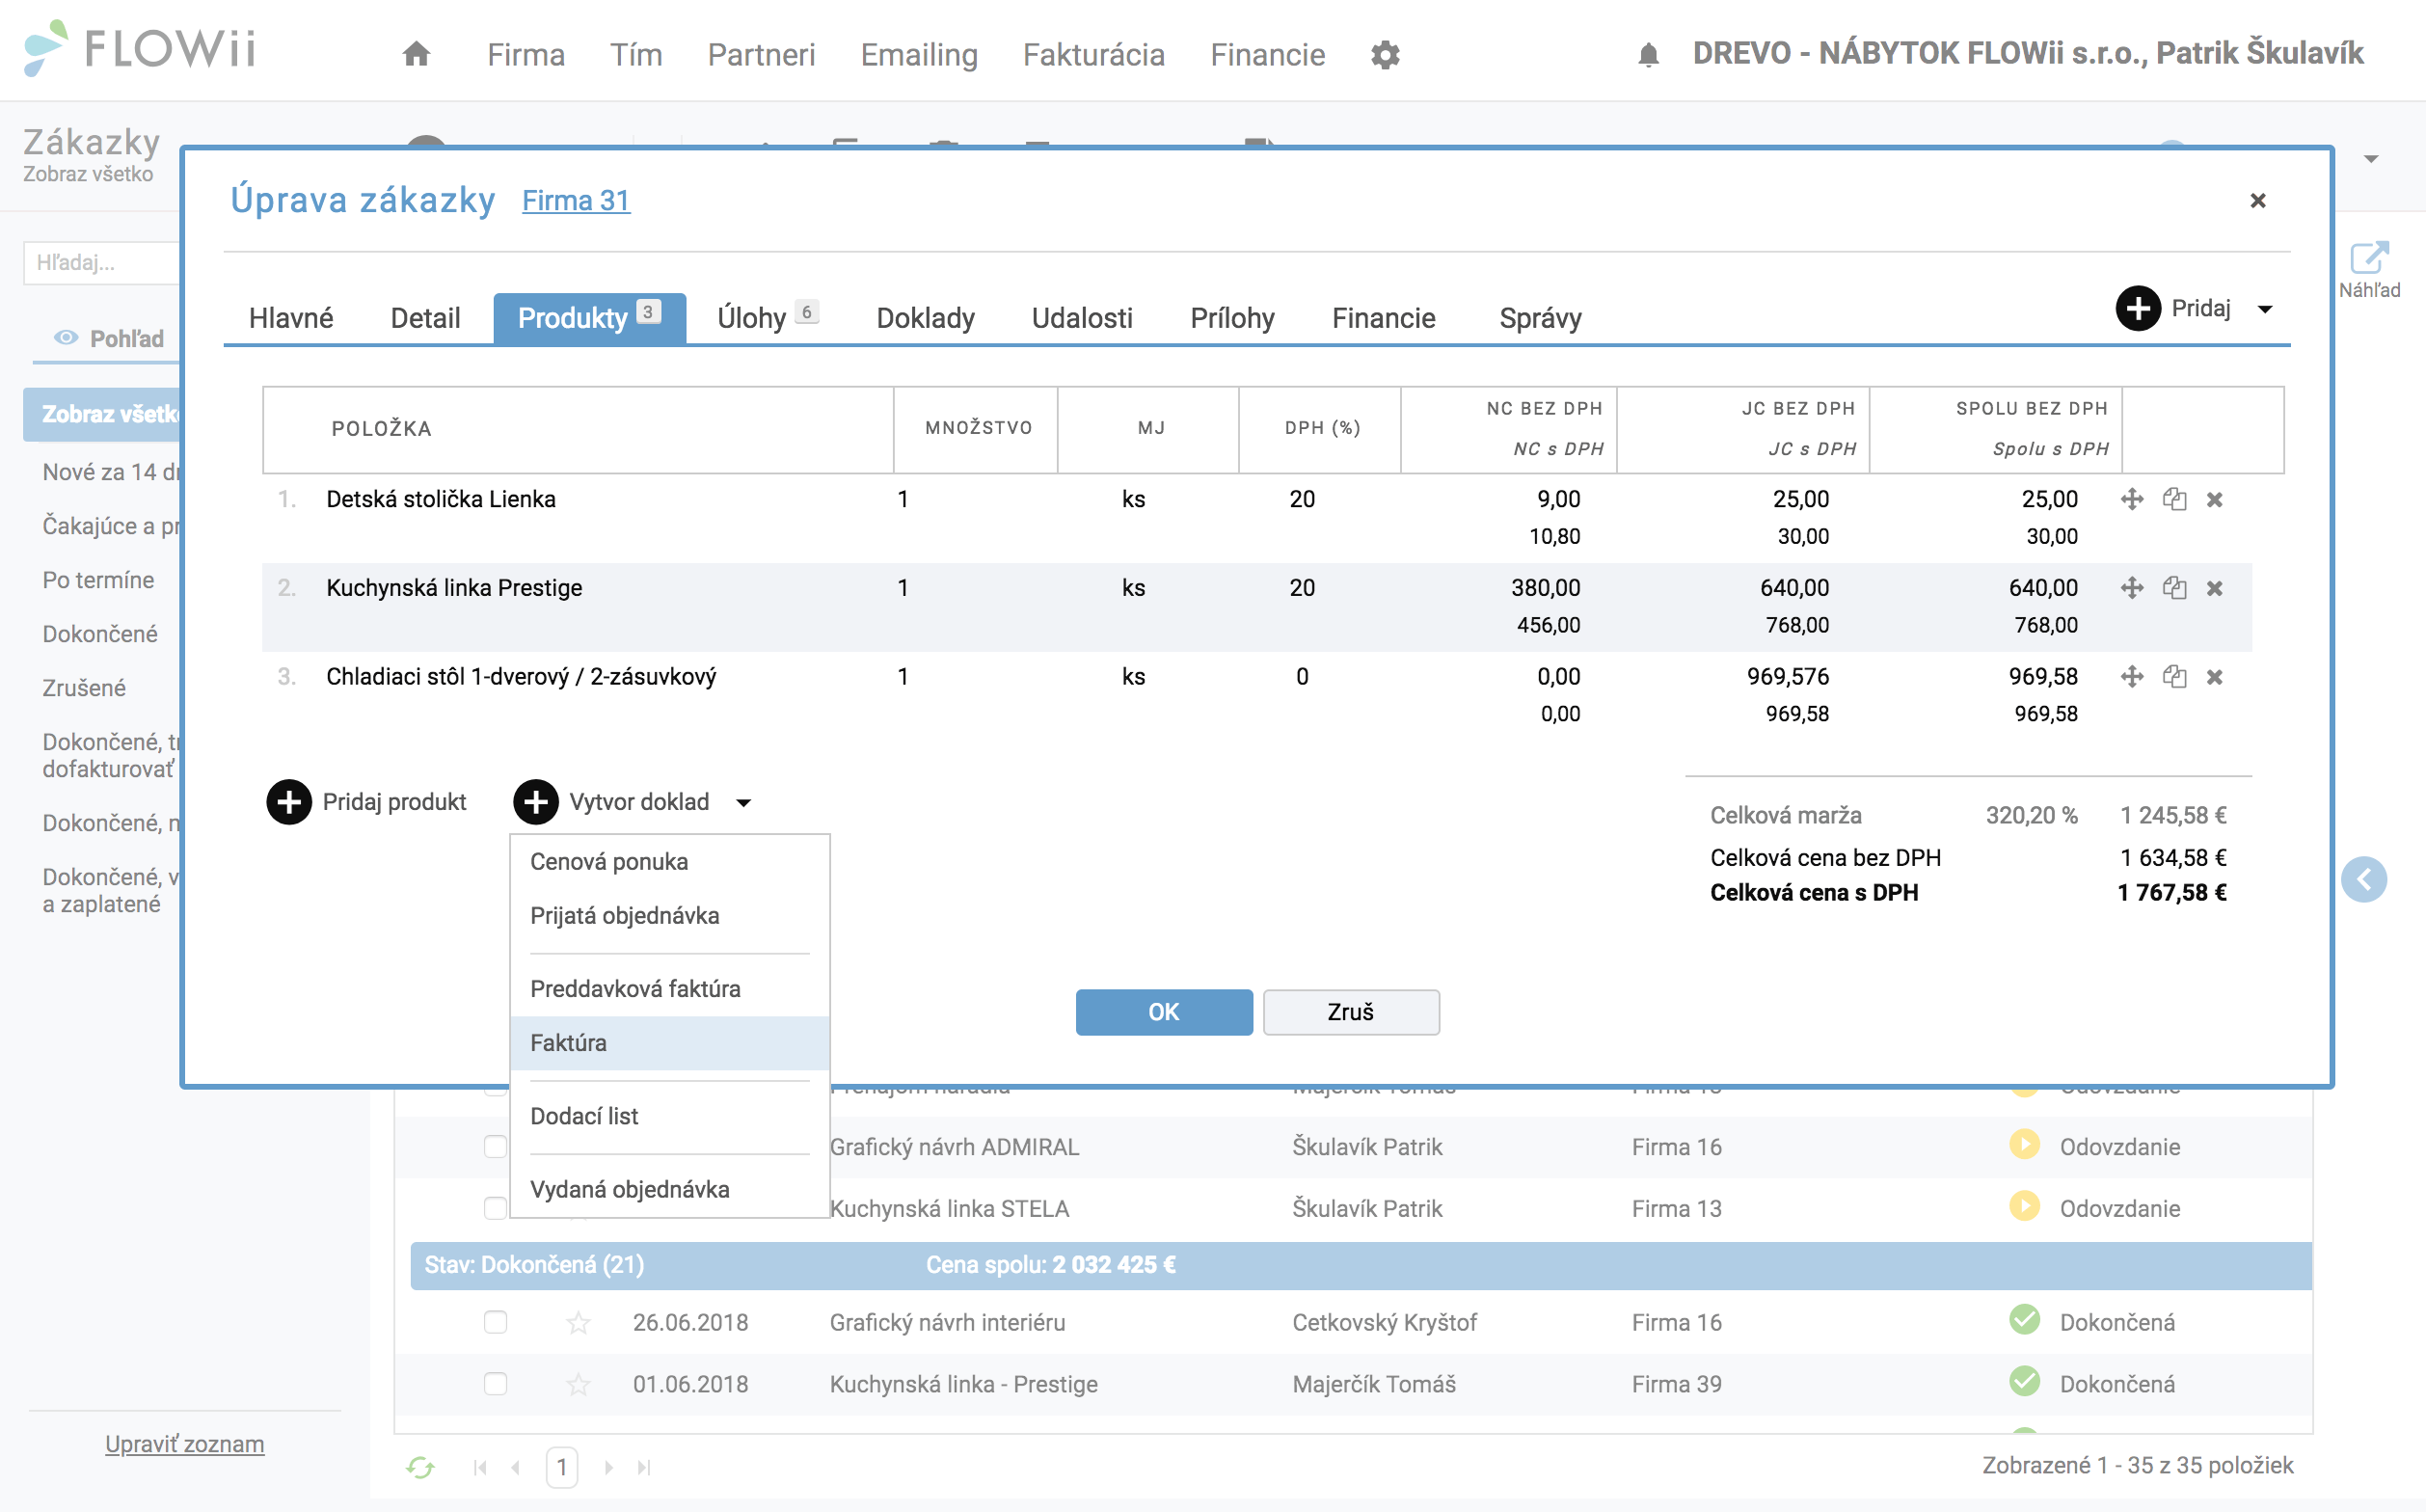Click the Náhľad preview icon
Screen dimensions: 2426x1512
click(2368, 258)
